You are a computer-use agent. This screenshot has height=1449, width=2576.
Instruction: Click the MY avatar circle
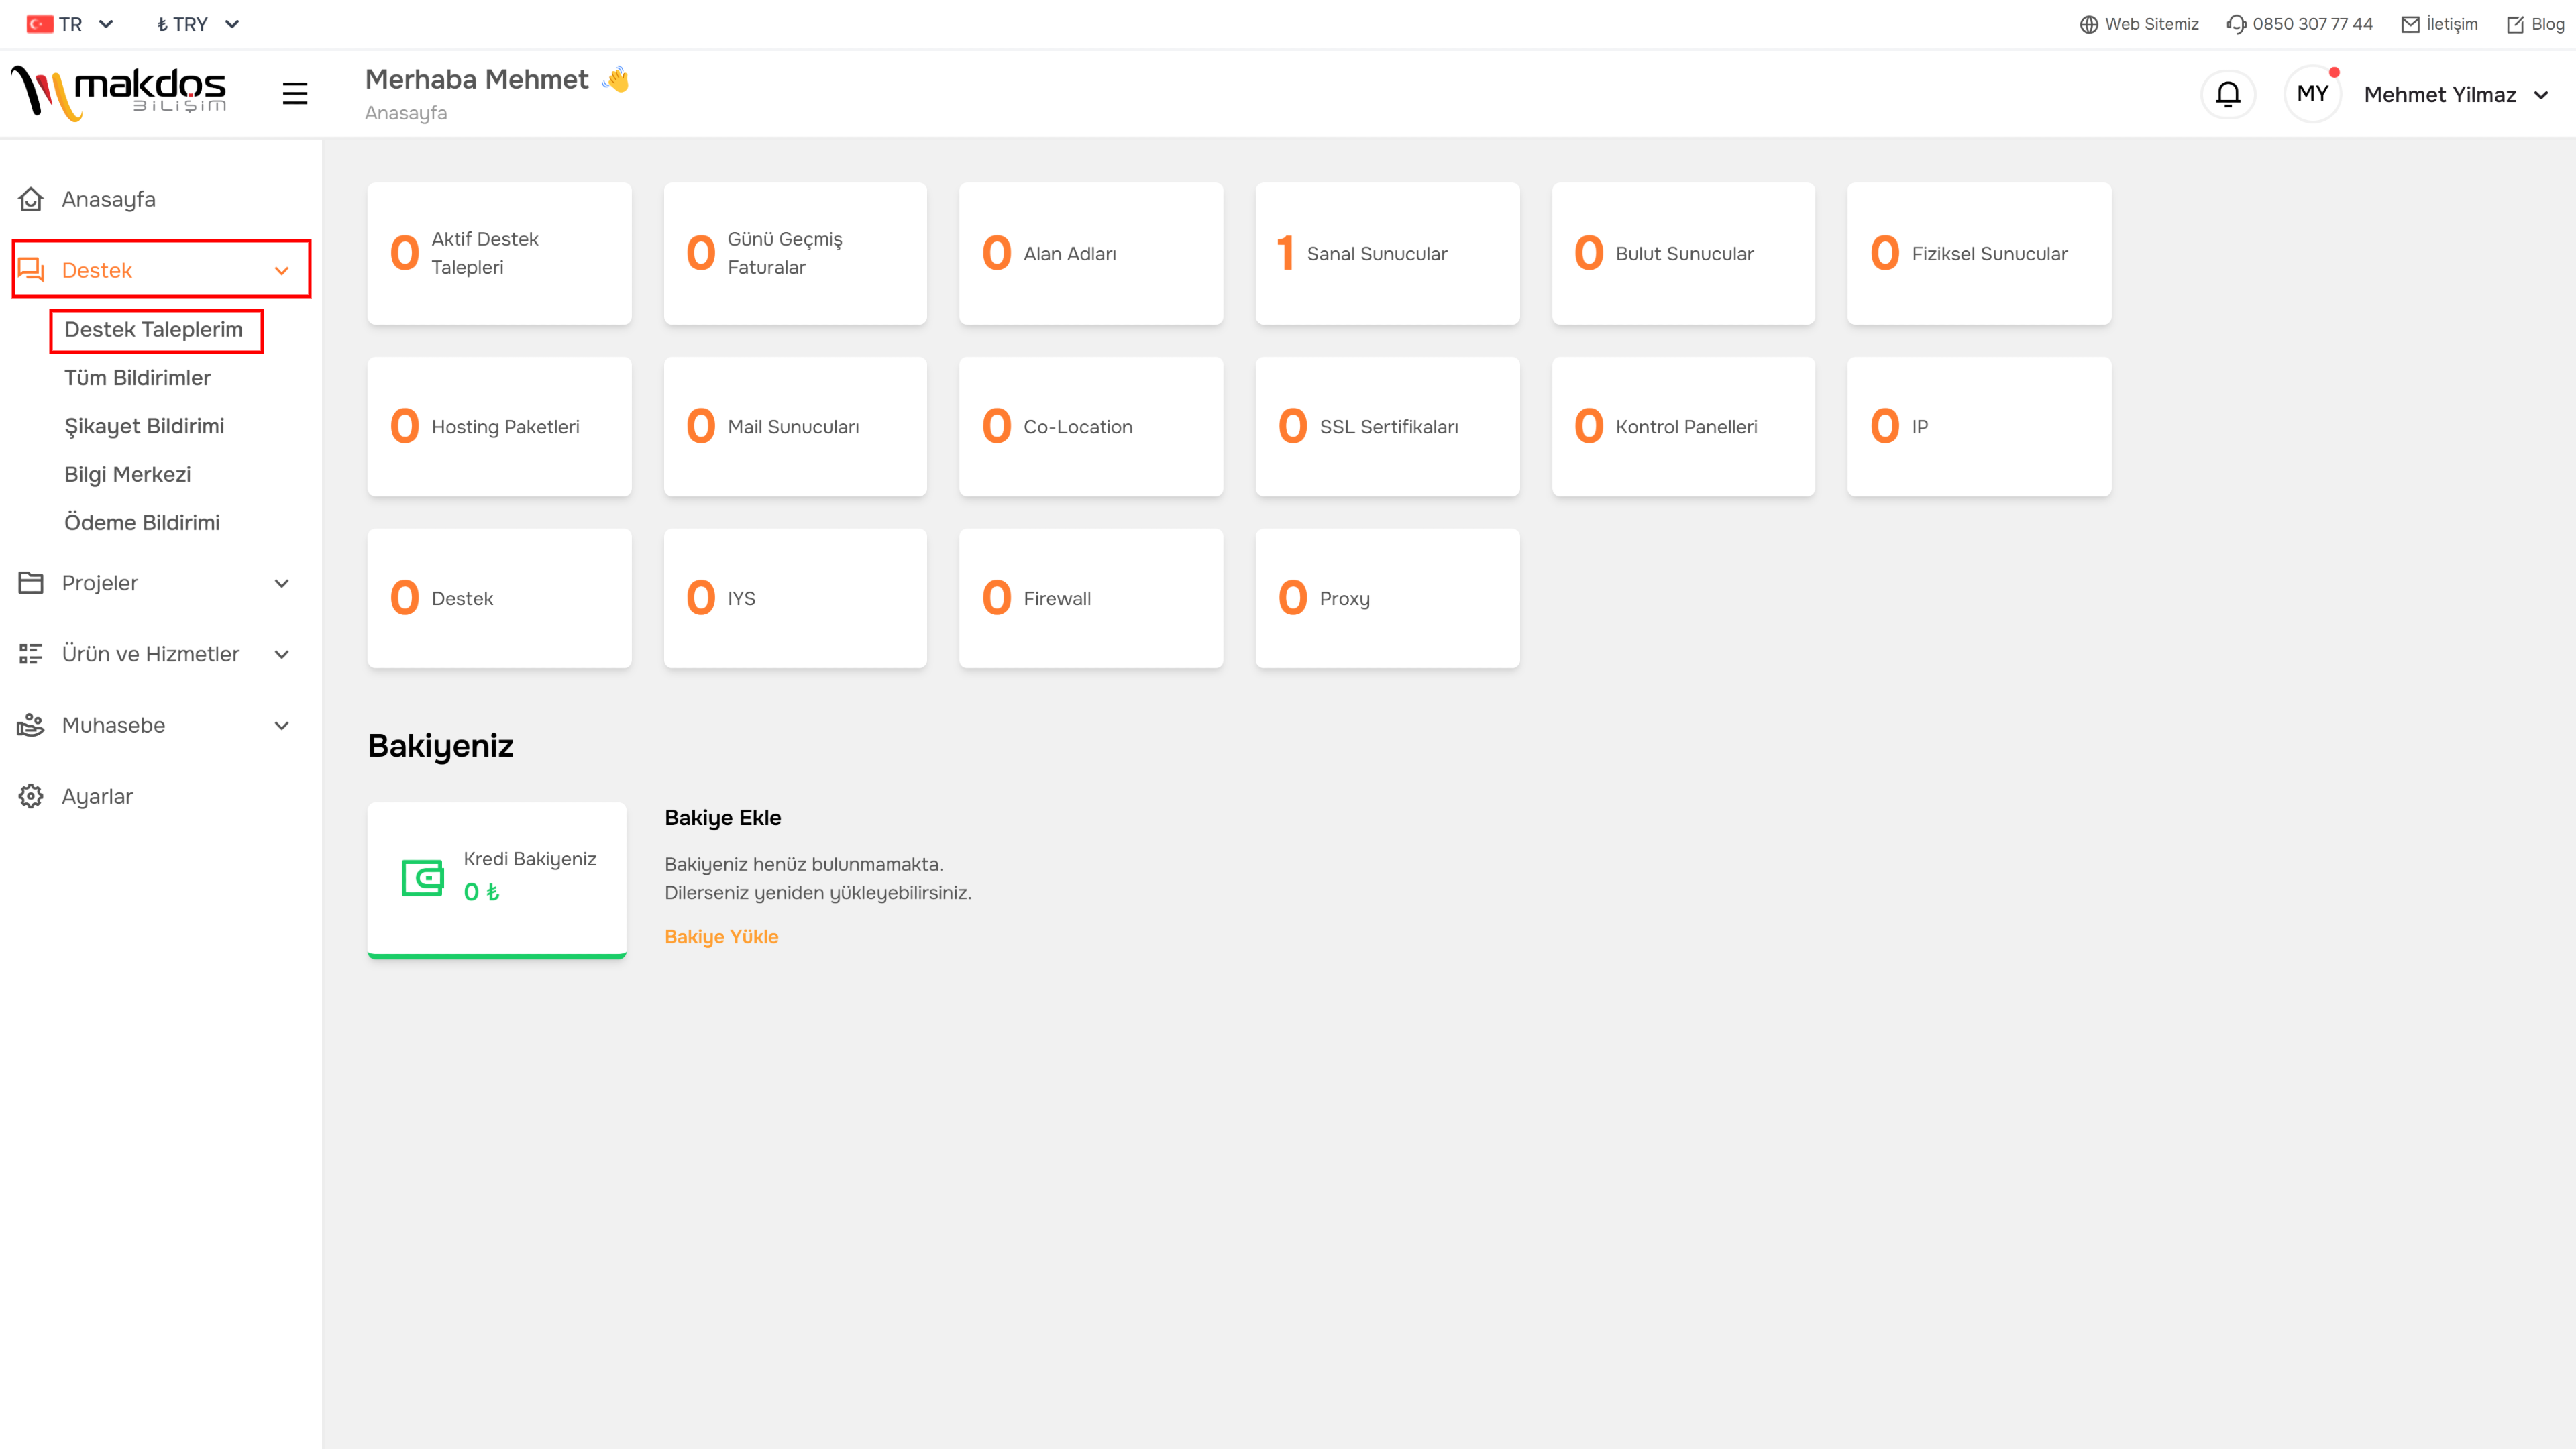point(2312,94)
